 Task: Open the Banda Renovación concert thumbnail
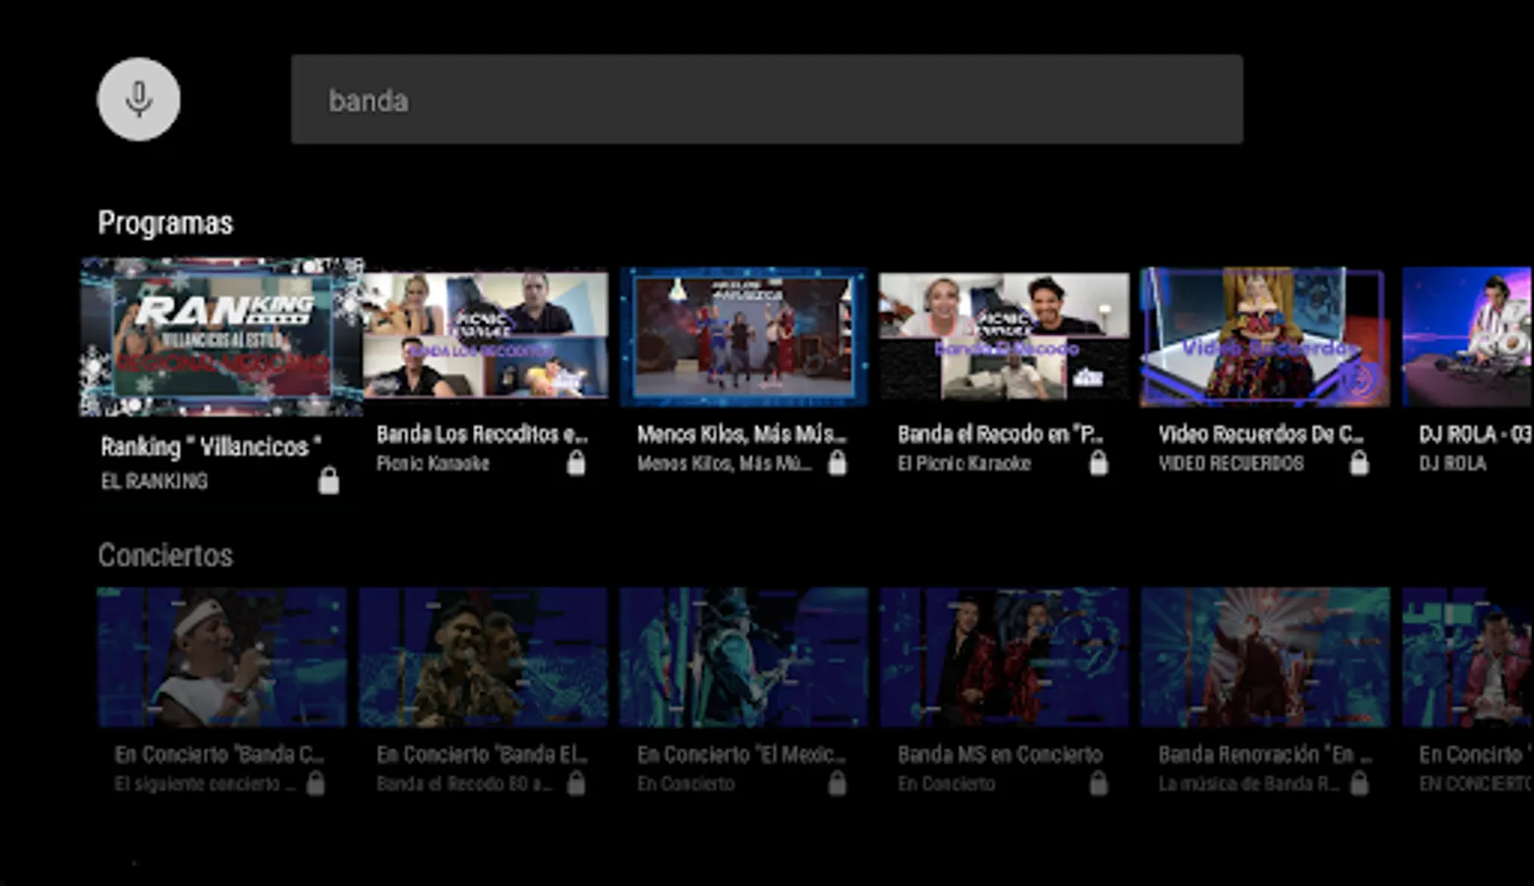click(1265, 658)
